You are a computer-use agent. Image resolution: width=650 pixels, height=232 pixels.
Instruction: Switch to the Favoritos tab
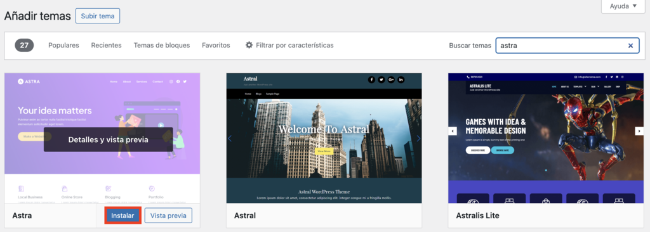click(216, 45)
